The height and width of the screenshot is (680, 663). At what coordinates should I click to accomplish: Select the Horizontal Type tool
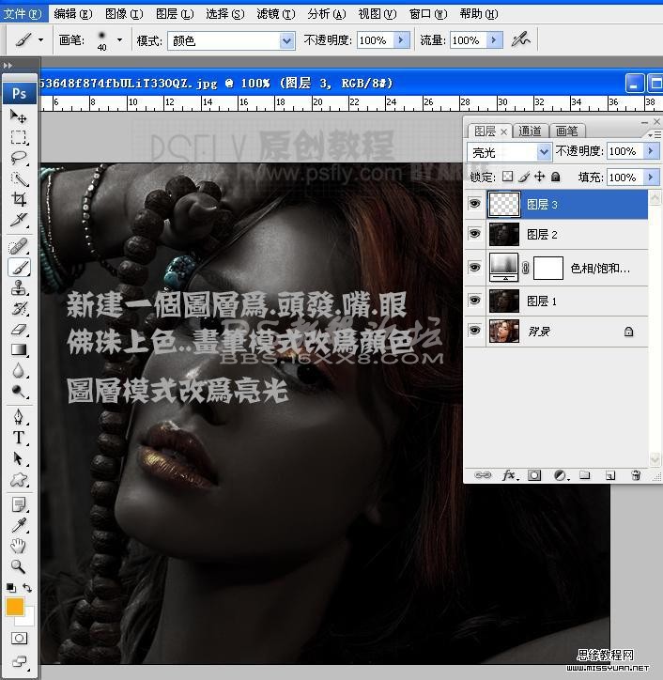pos(18,437)
